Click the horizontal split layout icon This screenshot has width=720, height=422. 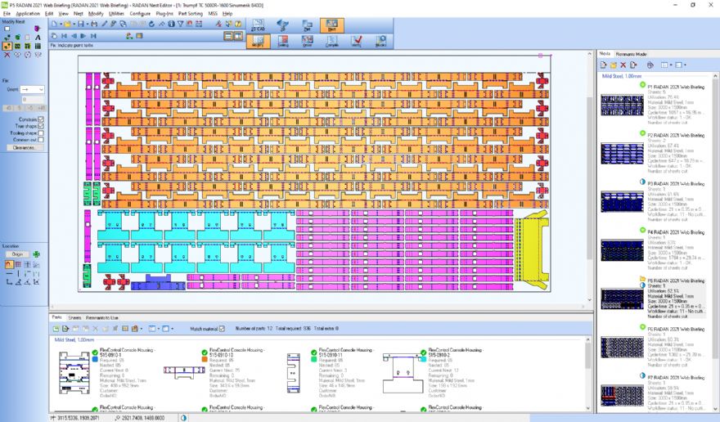228,36
